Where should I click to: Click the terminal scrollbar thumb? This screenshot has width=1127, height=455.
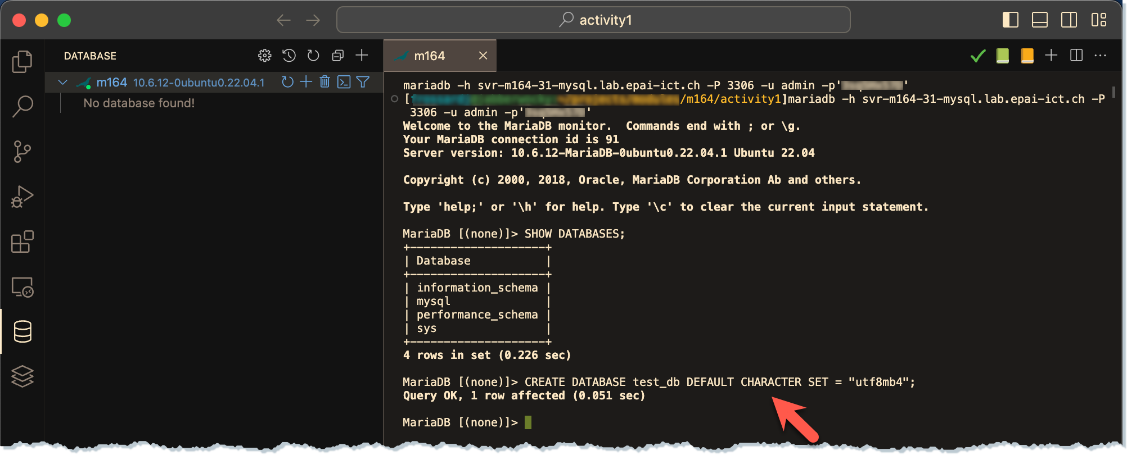tap(1114, 92)
